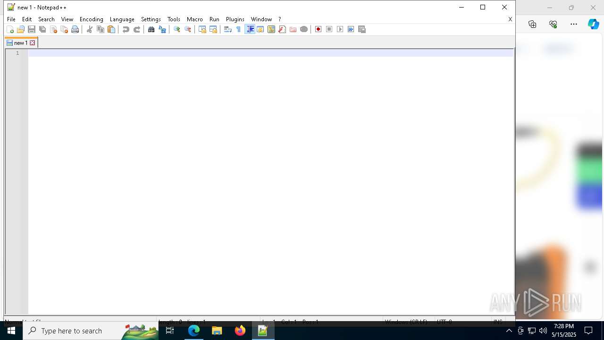Click the Paste clipboard icon
Screen dimensions: 604x340
(x=111, y=29)
